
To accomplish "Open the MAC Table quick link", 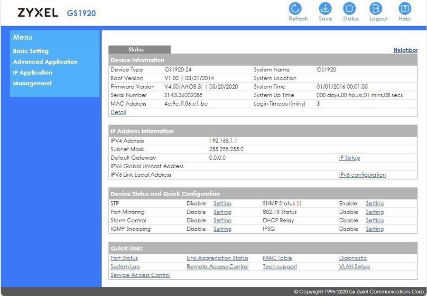I will pyautogui.click(x=277, y=258).
